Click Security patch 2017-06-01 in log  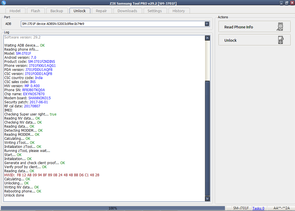click(x=39, y=102)
